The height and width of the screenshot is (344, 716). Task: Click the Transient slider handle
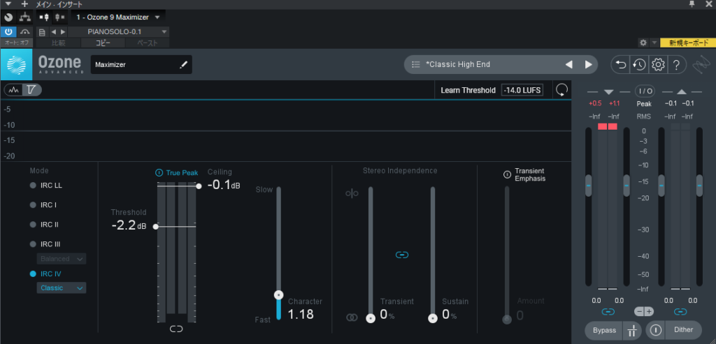(371, 318)
